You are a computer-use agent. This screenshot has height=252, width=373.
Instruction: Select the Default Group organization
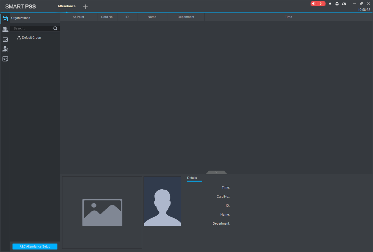29,38
